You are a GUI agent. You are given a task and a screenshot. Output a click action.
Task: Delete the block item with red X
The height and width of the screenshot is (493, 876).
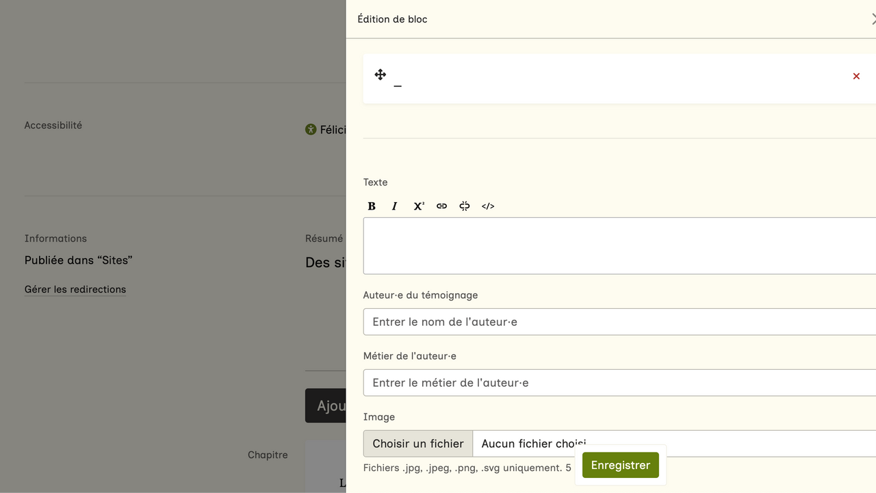coord(856,76)
